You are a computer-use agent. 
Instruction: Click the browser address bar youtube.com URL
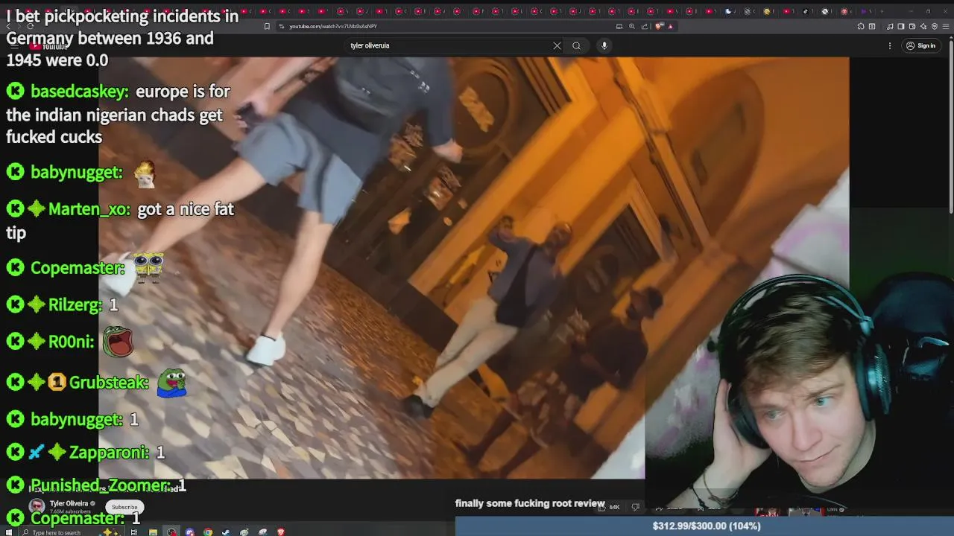333,26
